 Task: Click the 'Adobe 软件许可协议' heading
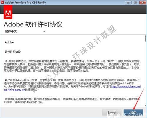click(x=33, y=24)
